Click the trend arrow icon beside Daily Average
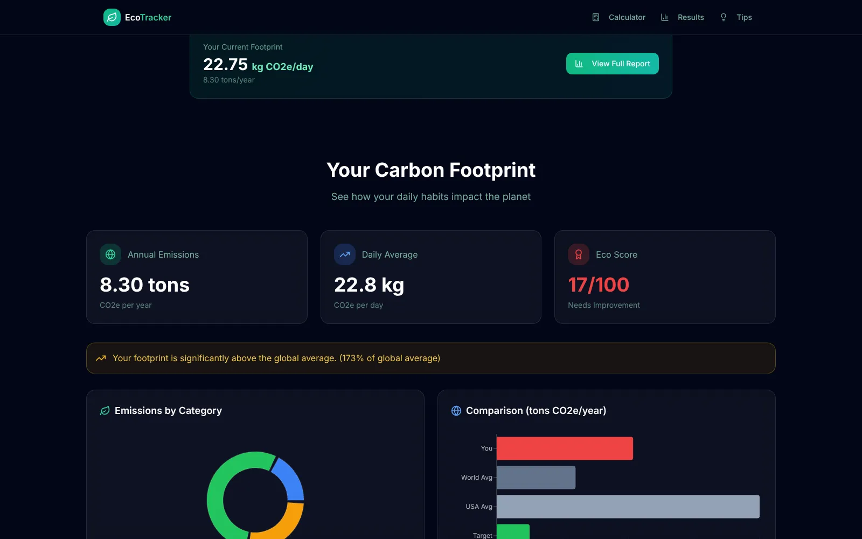The image size is (862, 539). [x=345, y=254]
